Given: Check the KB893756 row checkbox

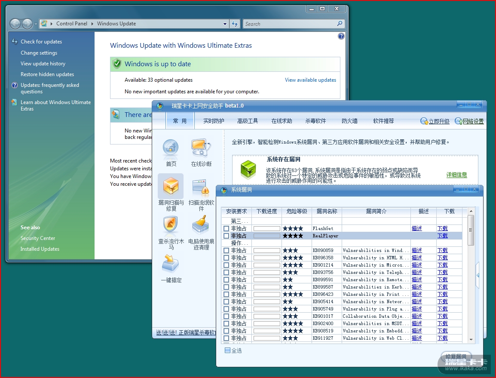Looking at the screenshot, I should pyautogui.click(x=226, y=272).
